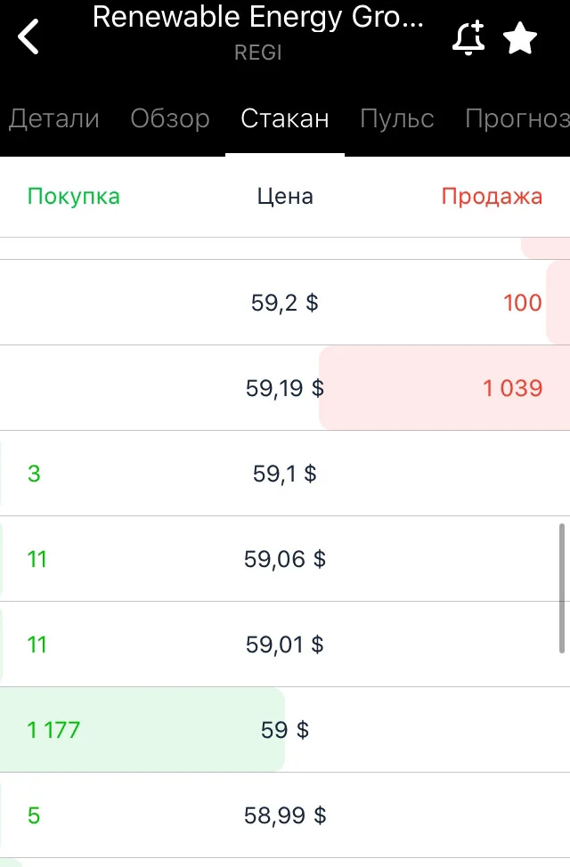Switch to the Детали tab
Screen dimensions: 570x867
(x=54, y=118)
